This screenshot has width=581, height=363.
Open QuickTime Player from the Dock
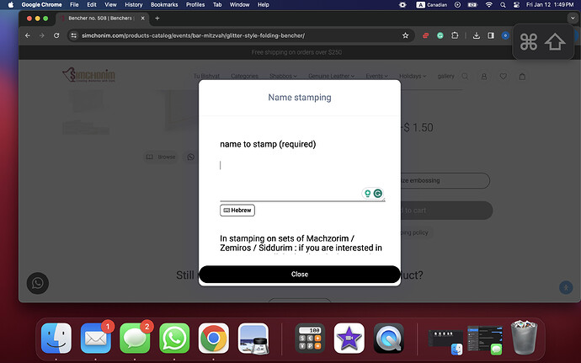click(x=388, y=339)
